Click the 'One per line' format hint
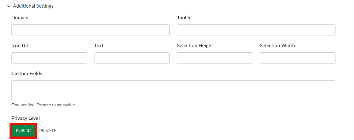The width and height of the screenshot is (354, 140). coord(43,105)
